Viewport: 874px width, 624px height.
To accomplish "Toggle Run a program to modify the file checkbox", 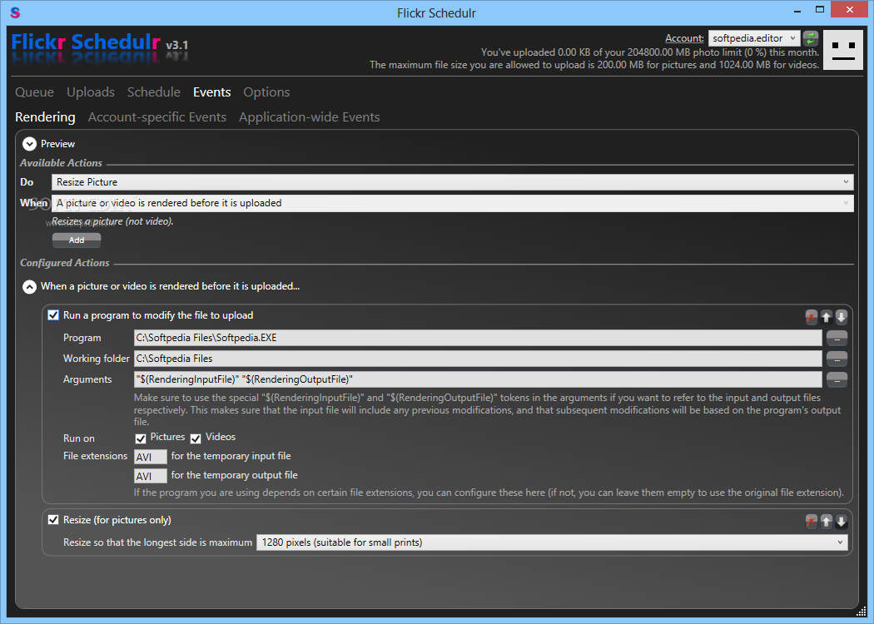I will coord(53,315).
